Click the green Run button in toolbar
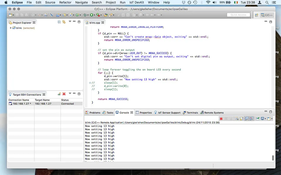 point(92,15)
